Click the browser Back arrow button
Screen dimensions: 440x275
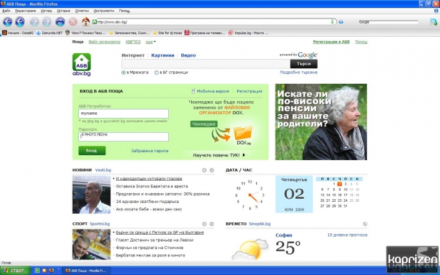click(8, 22)
